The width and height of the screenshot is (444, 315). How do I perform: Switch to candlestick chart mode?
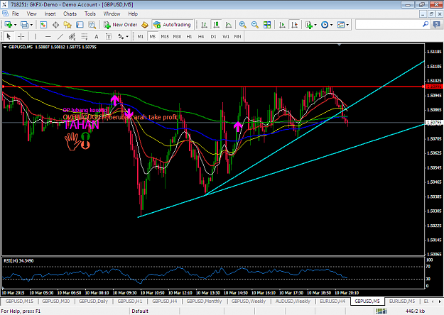tap(217, 25)
